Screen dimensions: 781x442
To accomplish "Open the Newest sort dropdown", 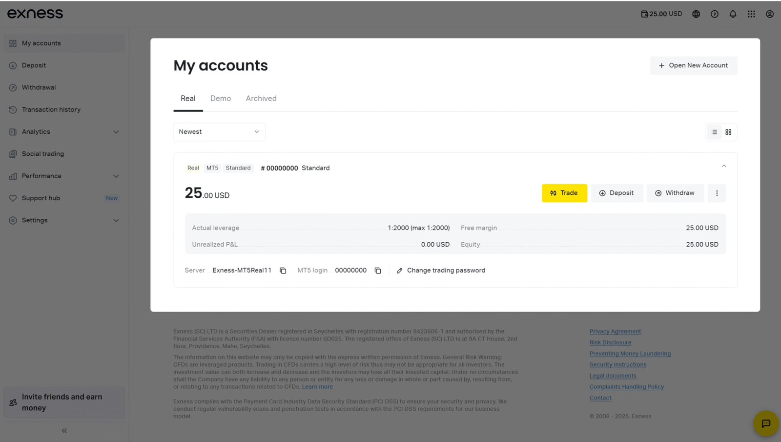I will pos(219,132).
